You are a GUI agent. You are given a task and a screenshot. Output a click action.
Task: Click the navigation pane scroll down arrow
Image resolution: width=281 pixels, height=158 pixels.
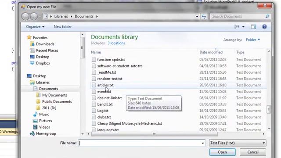pos(82,134)
